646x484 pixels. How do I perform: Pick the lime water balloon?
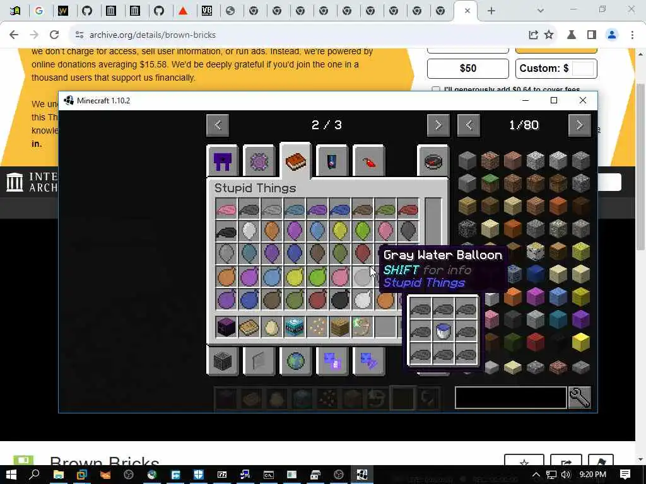coord(317,276)
